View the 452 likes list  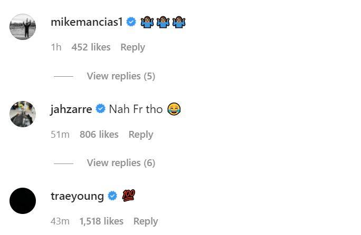coord(91,47)
